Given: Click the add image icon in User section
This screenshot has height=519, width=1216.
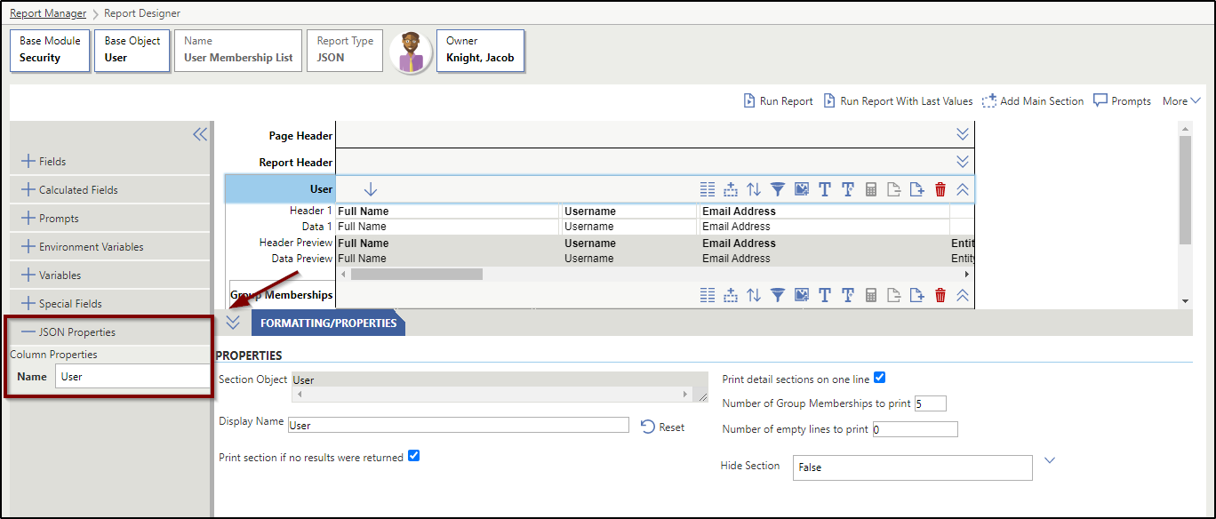Looking at the screenshot, I should point(801,189).
